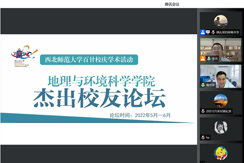244x163 pixels.
Task: Select hx's masked anime avatar
Action: [x=221, y=127]
